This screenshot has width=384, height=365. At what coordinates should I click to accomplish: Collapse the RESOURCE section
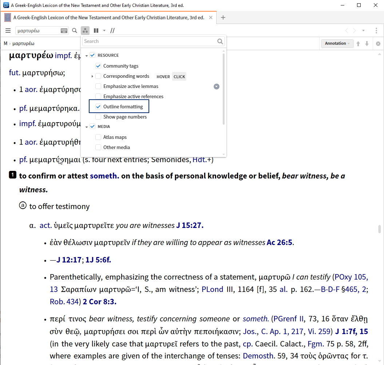87,56
